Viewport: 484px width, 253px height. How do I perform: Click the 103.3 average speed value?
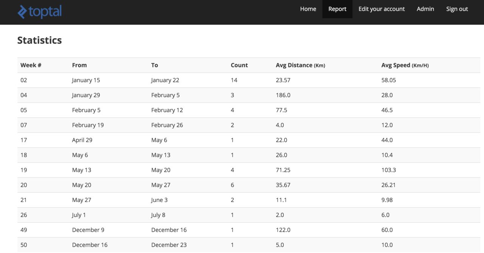(388, 170)
